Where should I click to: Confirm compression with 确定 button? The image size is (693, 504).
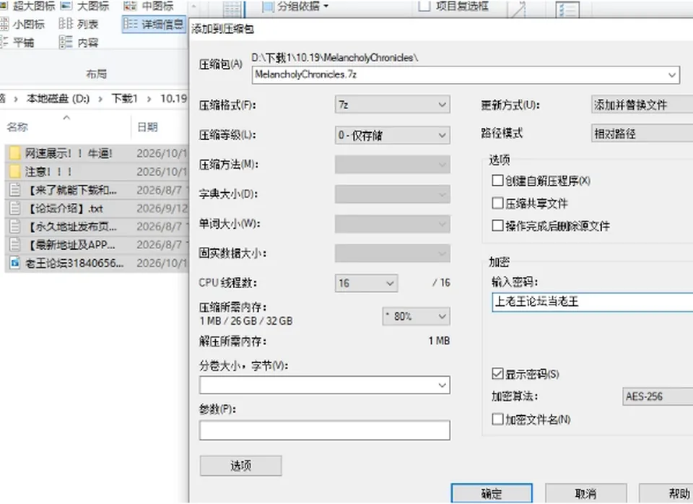(492, 493)
